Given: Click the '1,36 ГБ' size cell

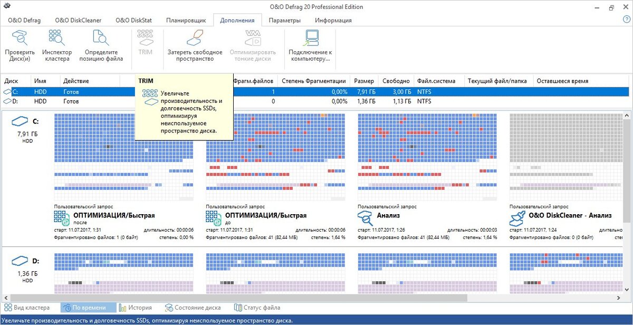Looking at the screenshot, I should tap(365, 101).
